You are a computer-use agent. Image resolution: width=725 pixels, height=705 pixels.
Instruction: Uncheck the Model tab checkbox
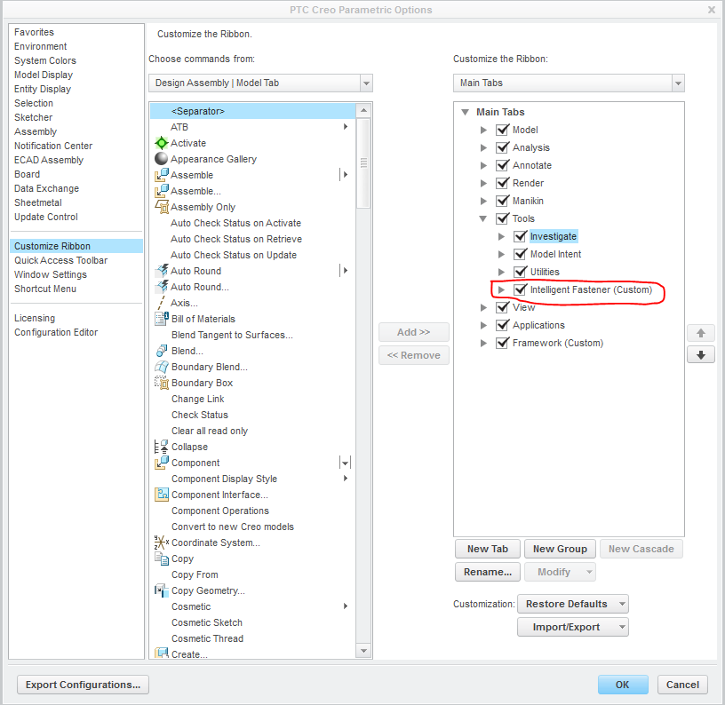pyautogui.click(x=502, y=130)
